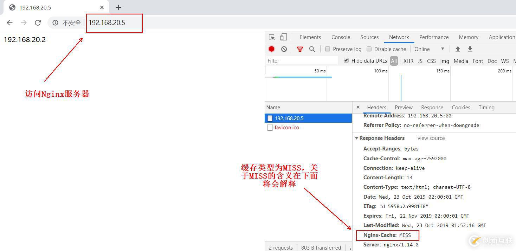Select the favicon.ico request row
Image resolution: width=516 pixels, height=251 pixels.
tap(287, 127)
